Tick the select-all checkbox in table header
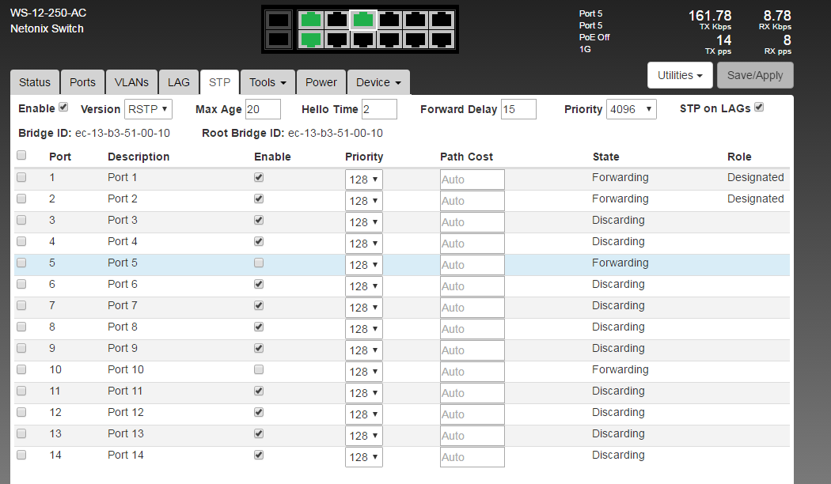This screenshot has width=831, height=484. click(21, 156)
